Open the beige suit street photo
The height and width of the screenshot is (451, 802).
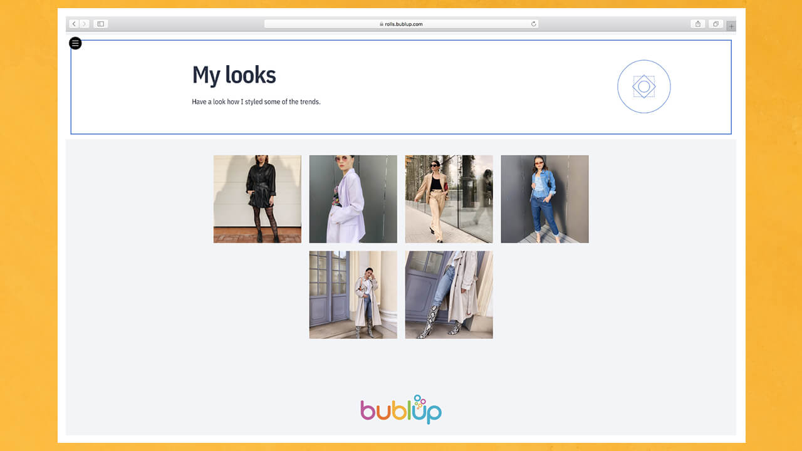pyautogui.click(x=449, y=199)
